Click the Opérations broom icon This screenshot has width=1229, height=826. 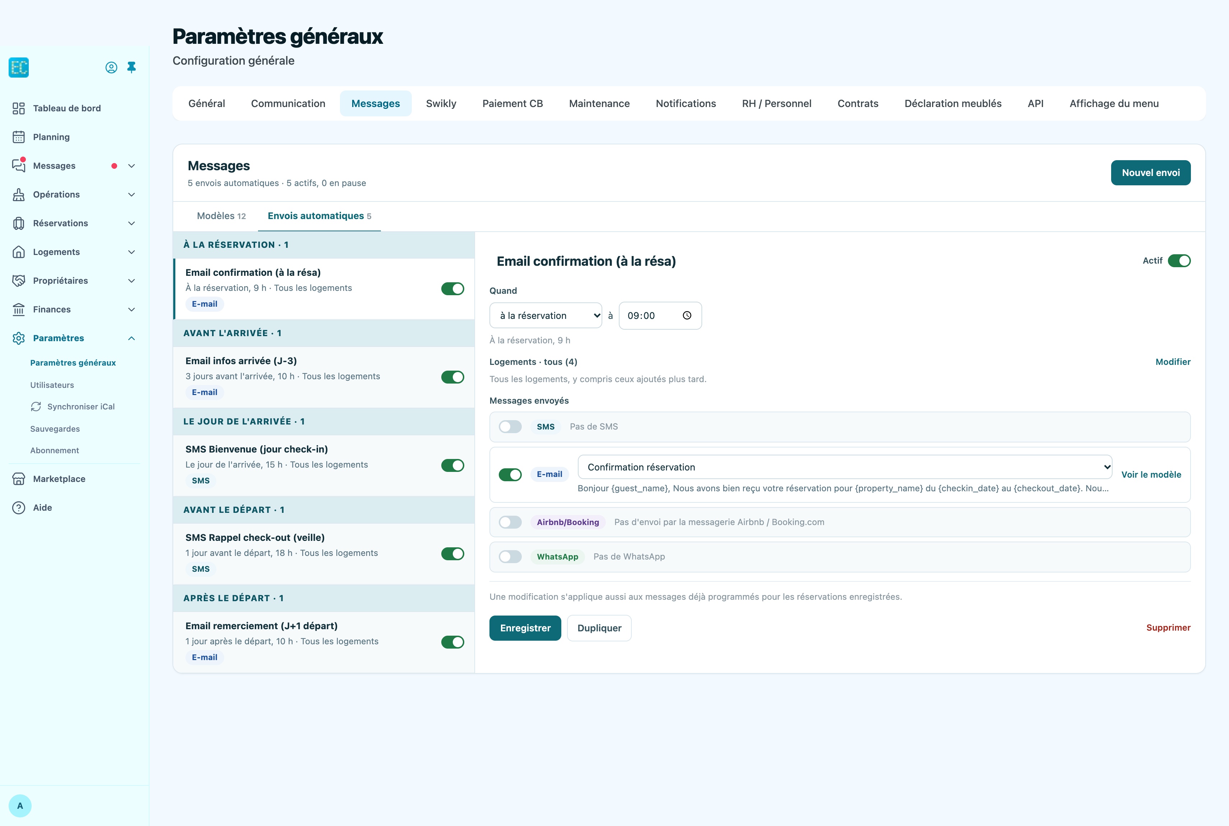point(18,194)
